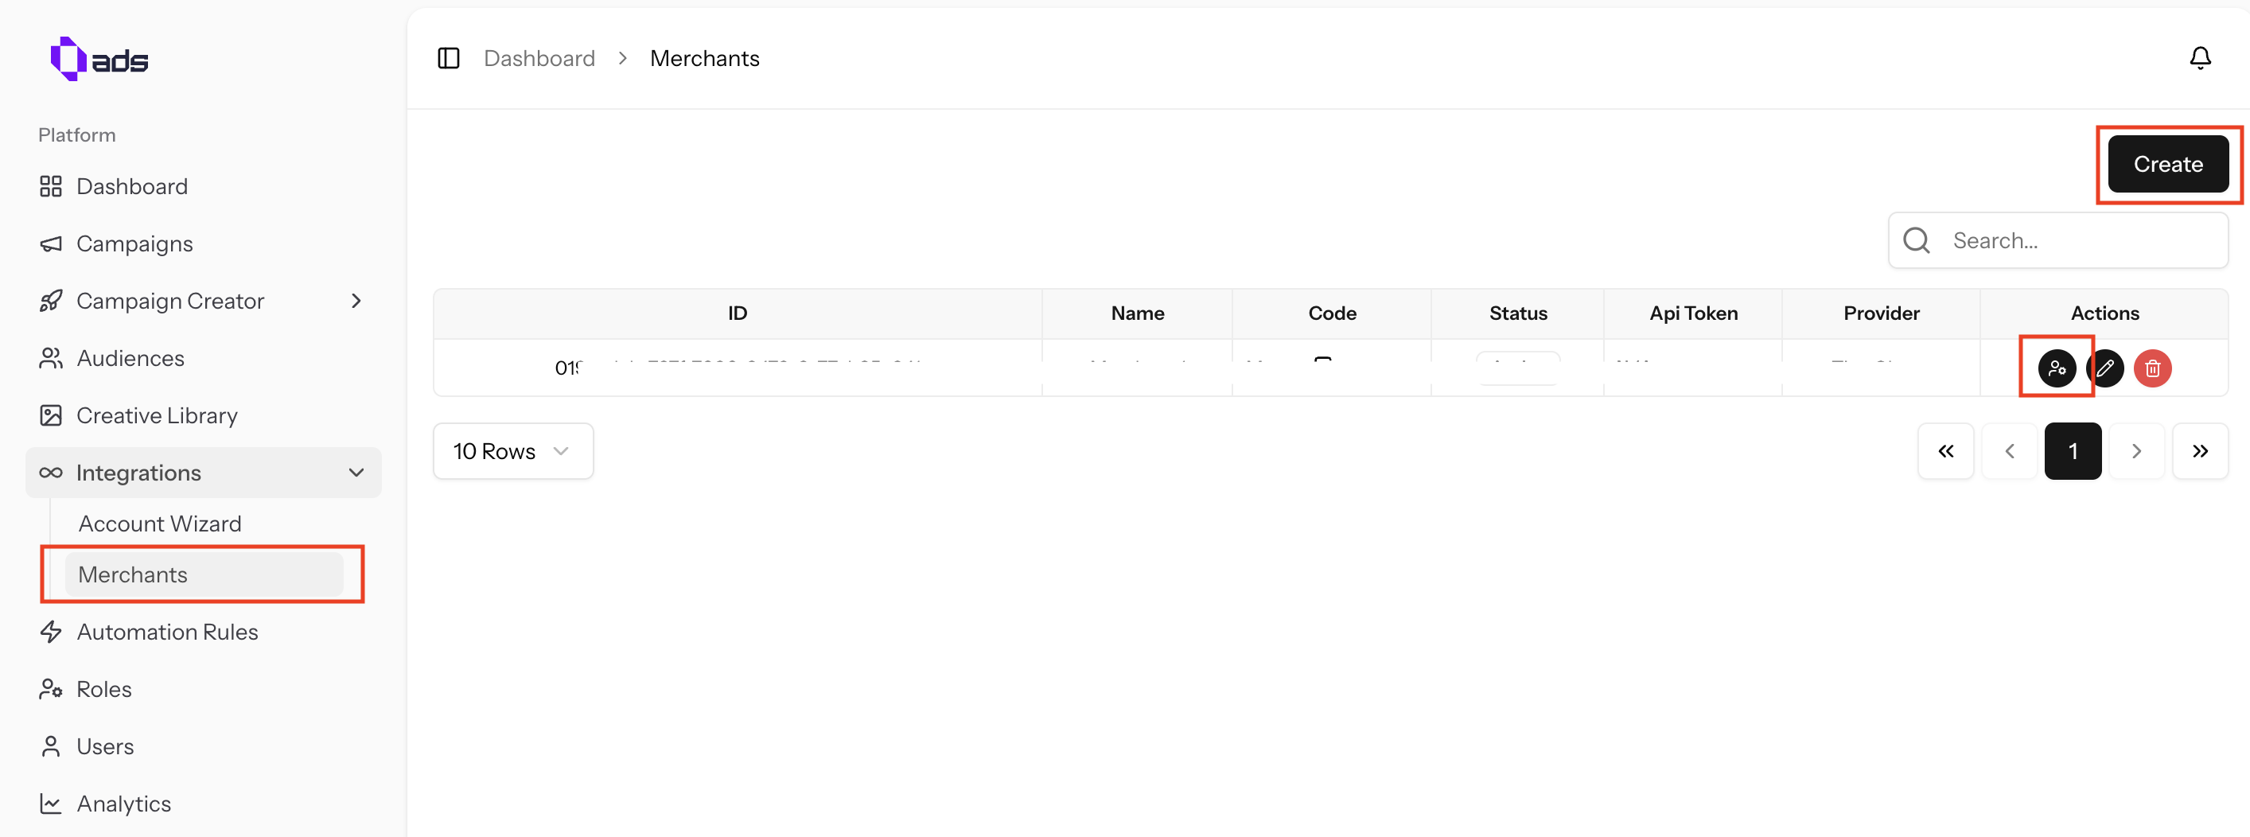Edit the merchant with pencil icon

tap(2106, 368)
